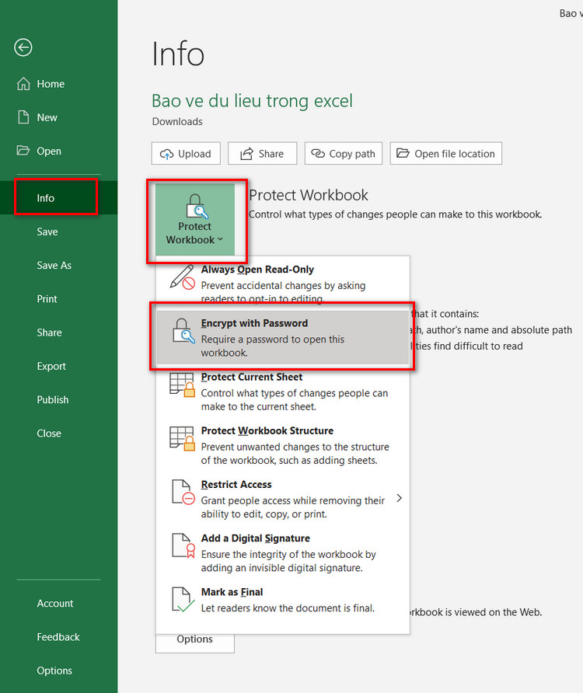583x693 pixels.
Task: Open the Publish page
Action: 59,399
